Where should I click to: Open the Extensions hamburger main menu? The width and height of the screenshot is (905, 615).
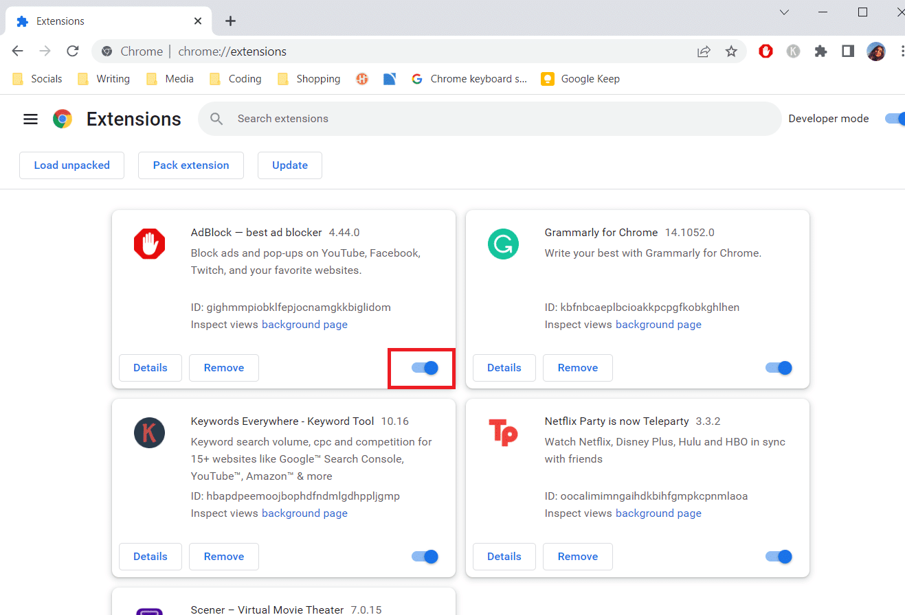(x=30, y=119)
